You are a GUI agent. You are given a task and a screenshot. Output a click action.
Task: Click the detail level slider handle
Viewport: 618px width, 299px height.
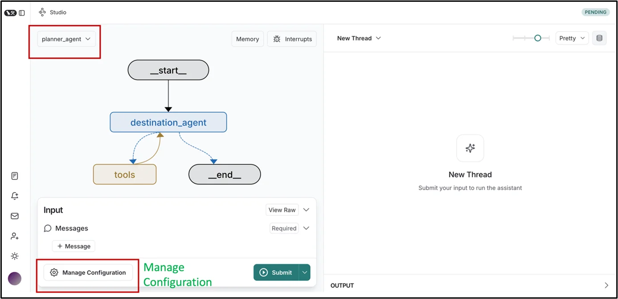coord(537,38)
